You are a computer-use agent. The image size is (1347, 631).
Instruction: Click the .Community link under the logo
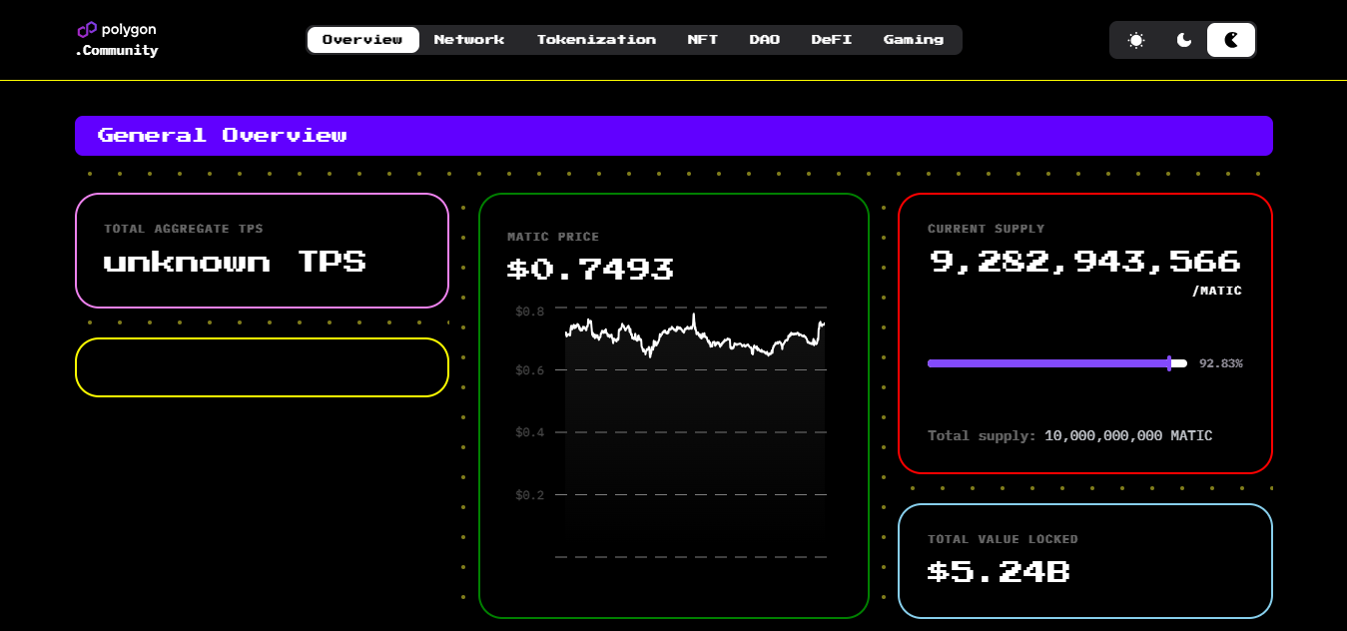[117, 51]
